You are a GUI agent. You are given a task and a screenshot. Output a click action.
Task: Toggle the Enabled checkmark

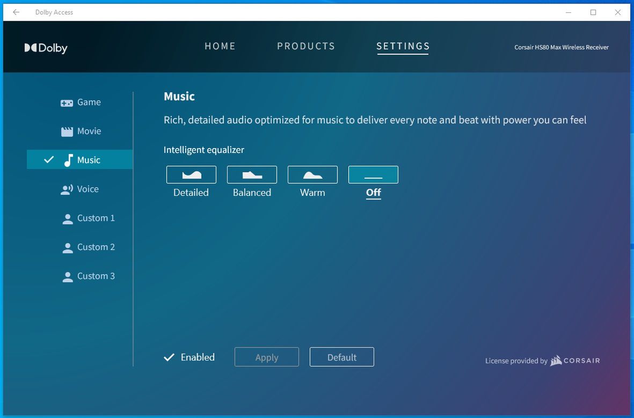tap(169, 357)
